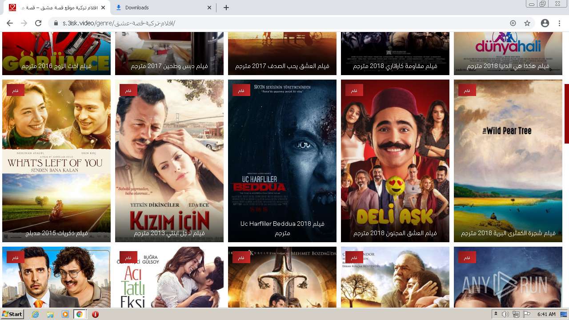This screenshot has width=569, height=320.
Task: Open the Chrome profile account icon
Action: (x=545, y=23)
